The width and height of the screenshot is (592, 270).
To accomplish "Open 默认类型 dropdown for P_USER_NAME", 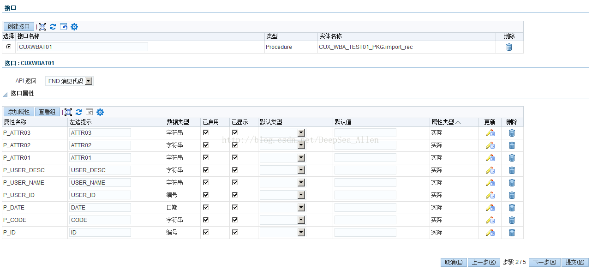I will tap(282, 183).
